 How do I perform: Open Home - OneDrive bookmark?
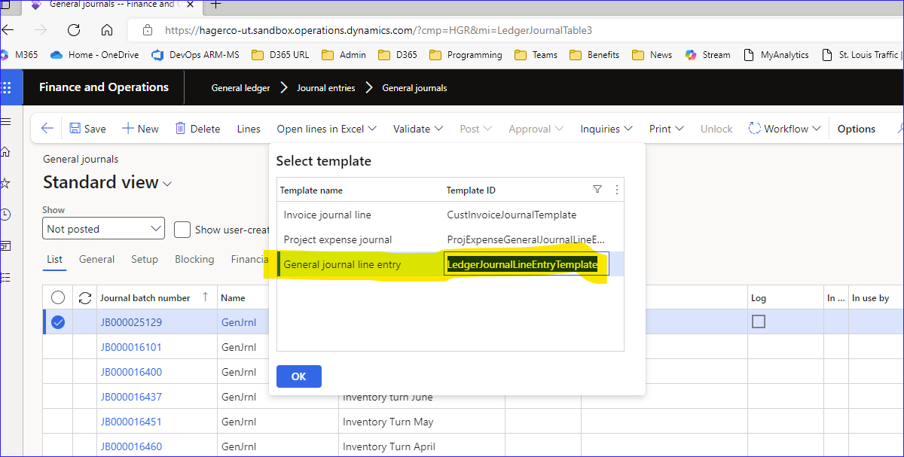tap(94, 55)
